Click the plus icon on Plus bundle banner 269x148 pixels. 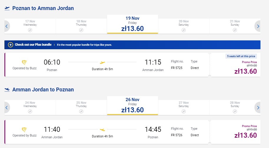point(11,45)
